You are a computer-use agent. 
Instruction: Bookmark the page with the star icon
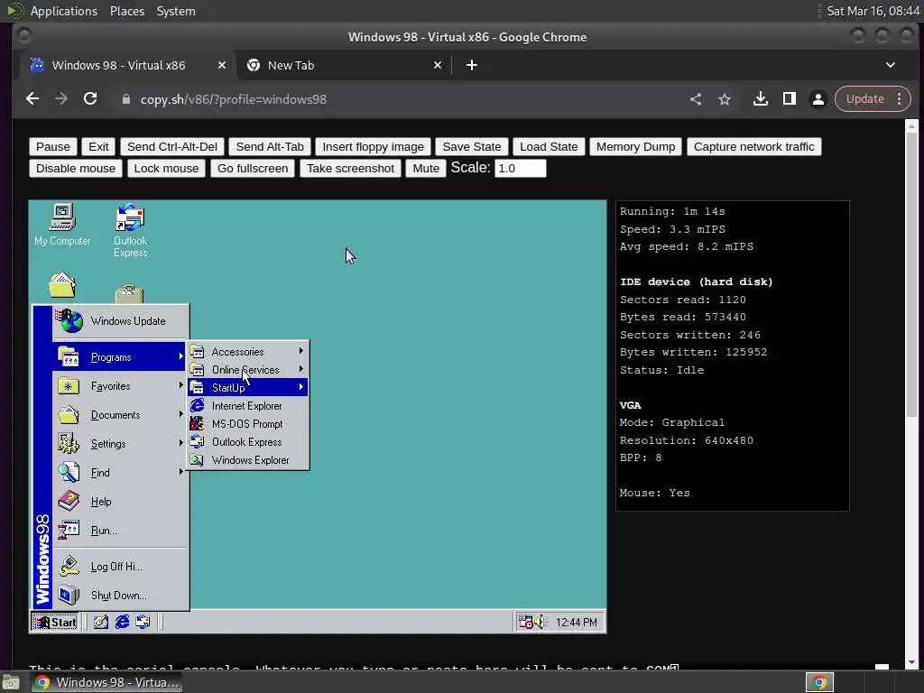click(x=725, y=99)
